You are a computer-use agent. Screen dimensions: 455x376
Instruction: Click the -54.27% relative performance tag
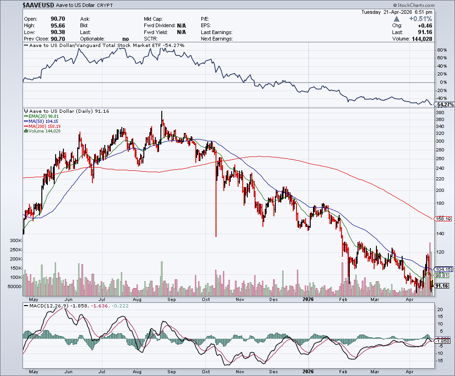click(x=445, y=104)
